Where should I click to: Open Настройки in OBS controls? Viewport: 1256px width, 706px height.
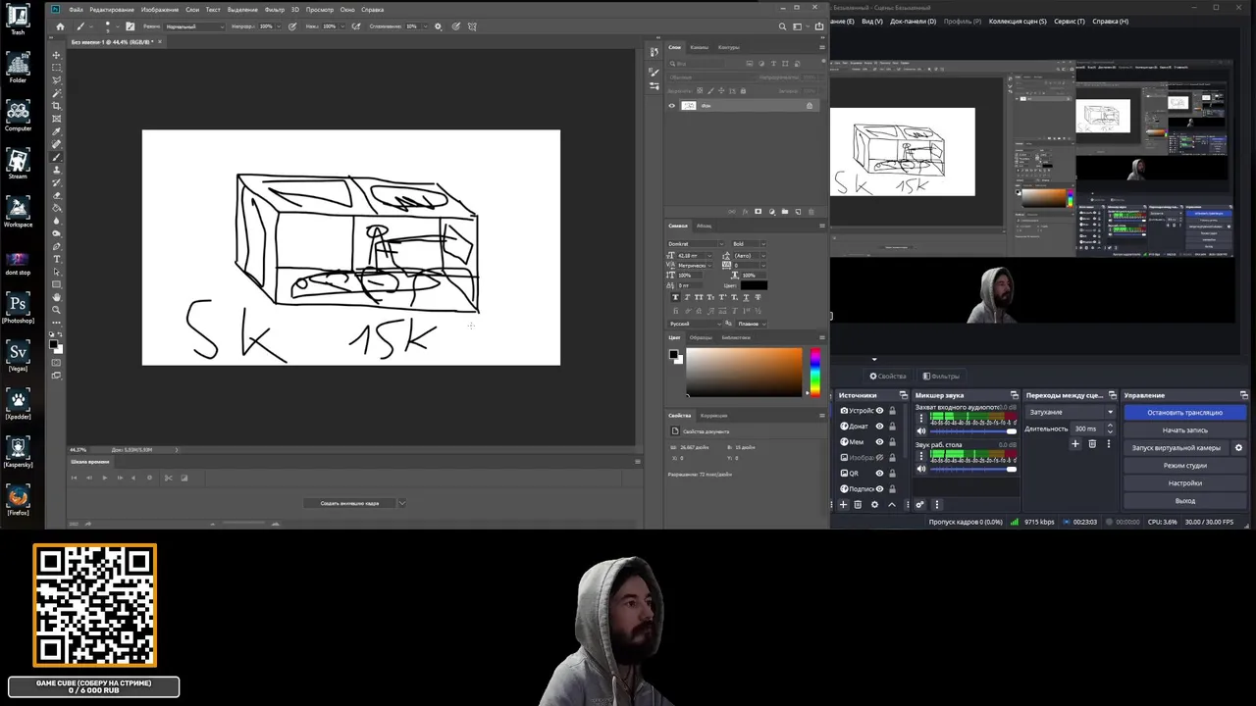(1185, 483)
